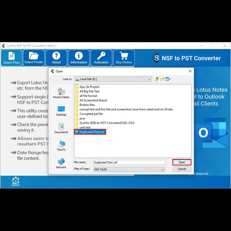Minimize the SysInfo NSF To PST Converter window
This screenshot has height=231, width=231.
(x=202, y=46)
